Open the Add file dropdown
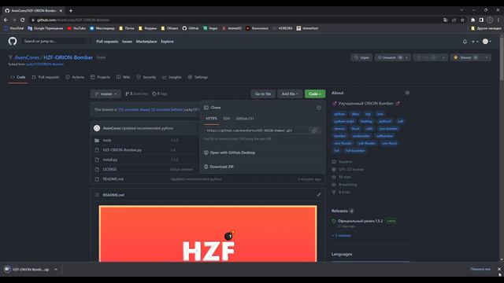The width and height of the screenshot is (504, 283). [x=290, y=94]
